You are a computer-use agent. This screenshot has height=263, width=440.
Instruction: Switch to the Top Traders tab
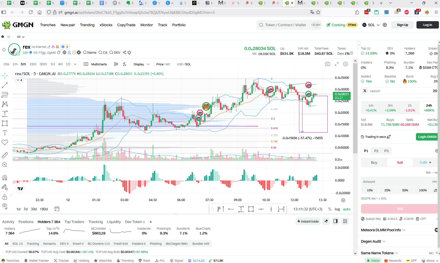click(x=74, y=222)
